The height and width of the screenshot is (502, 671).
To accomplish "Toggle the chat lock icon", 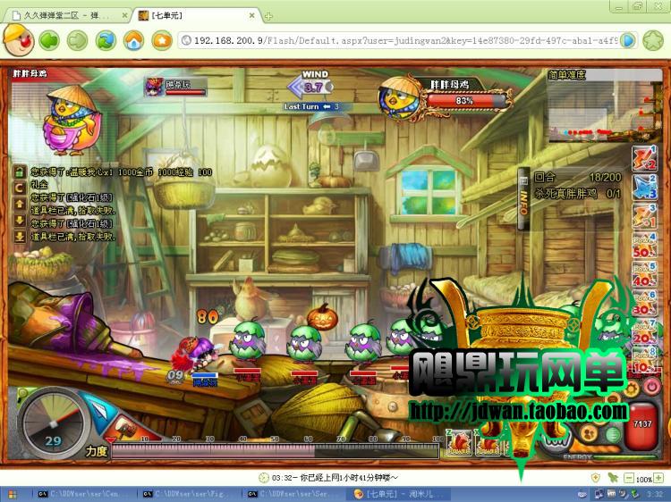I will point(20,172).
